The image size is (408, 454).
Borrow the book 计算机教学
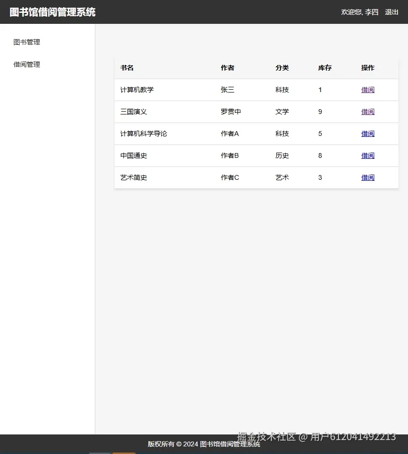tap(367, 90)
